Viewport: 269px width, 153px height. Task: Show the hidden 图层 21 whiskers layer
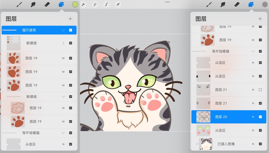pyautogui.click(x=260, y=90)
